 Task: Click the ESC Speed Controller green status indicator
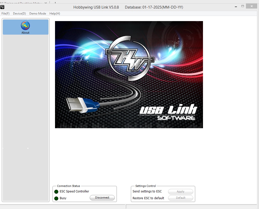(56, 192)
